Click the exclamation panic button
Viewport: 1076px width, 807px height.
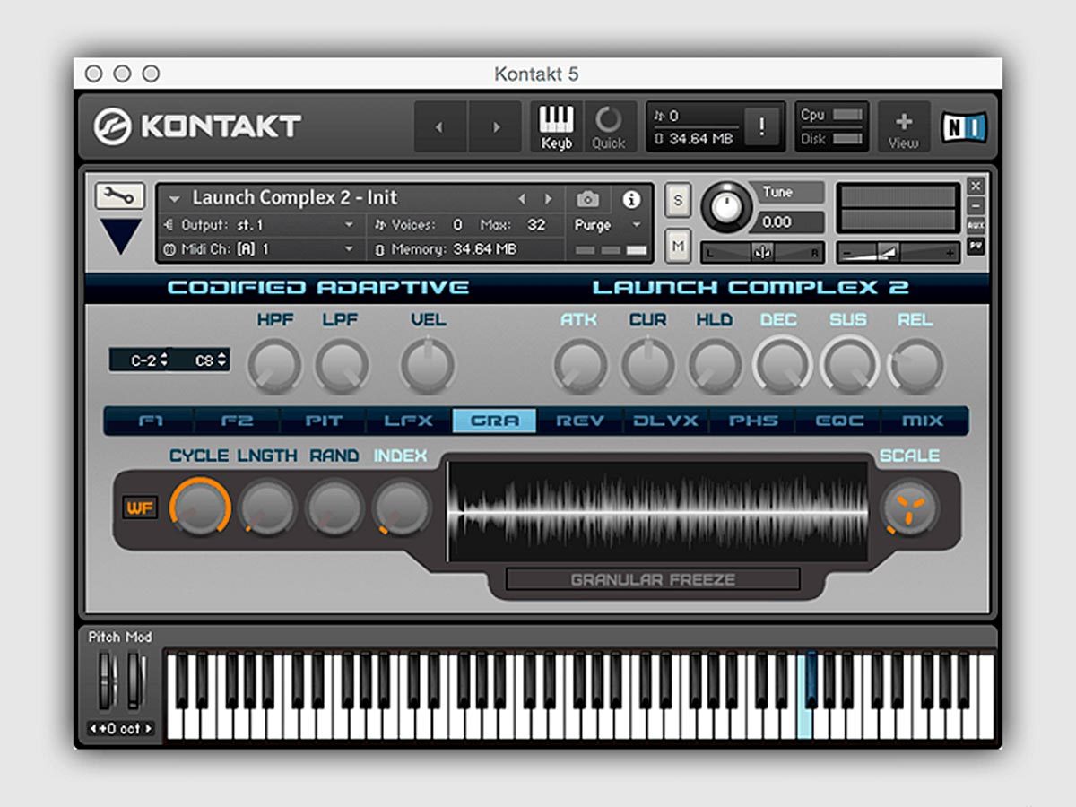click(x=761, y=126)
